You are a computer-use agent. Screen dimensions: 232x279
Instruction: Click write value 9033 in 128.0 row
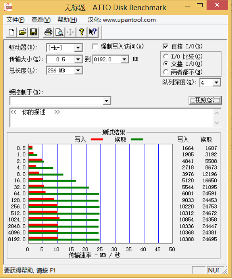pyautogui.click(x=188, y=200)
